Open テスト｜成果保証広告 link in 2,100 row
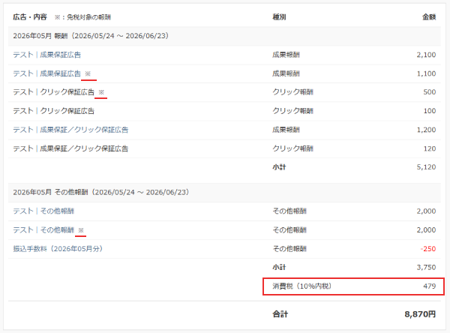The image size is (450, 333). [x=47, y=55]
